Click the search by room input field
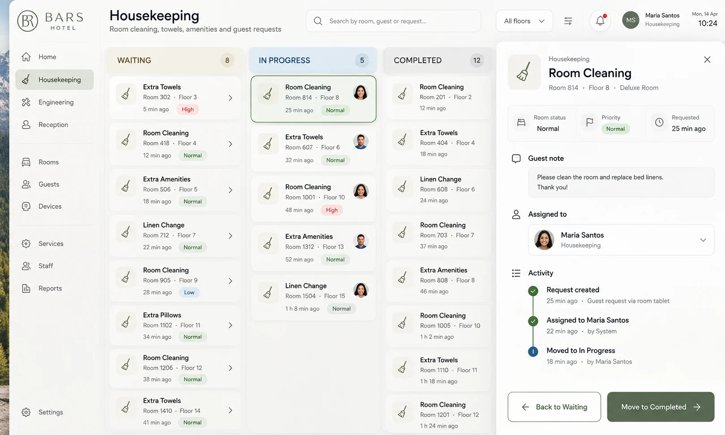 [x=393, y=21]
